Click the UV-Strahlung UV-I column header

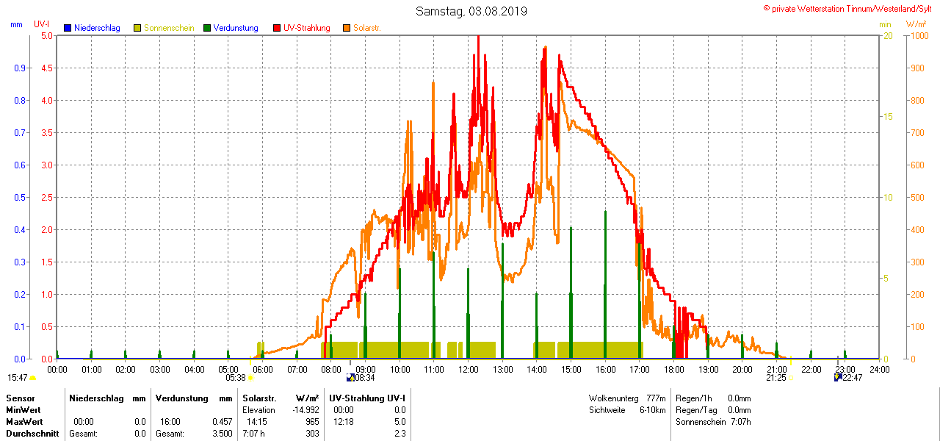[x=367, y=398]
